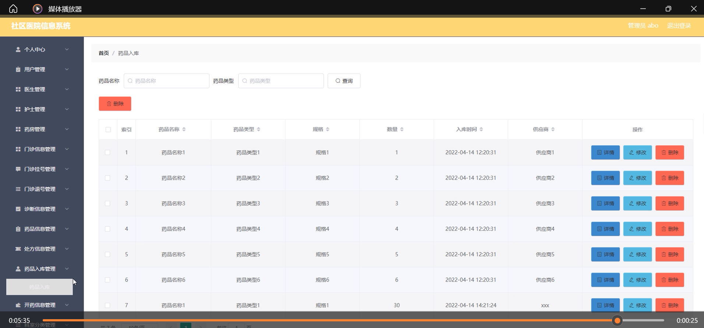The width and height of the screenshot is (704, 328).
Task: Click the 医生管理 grid icon
Action: point(18,89)
